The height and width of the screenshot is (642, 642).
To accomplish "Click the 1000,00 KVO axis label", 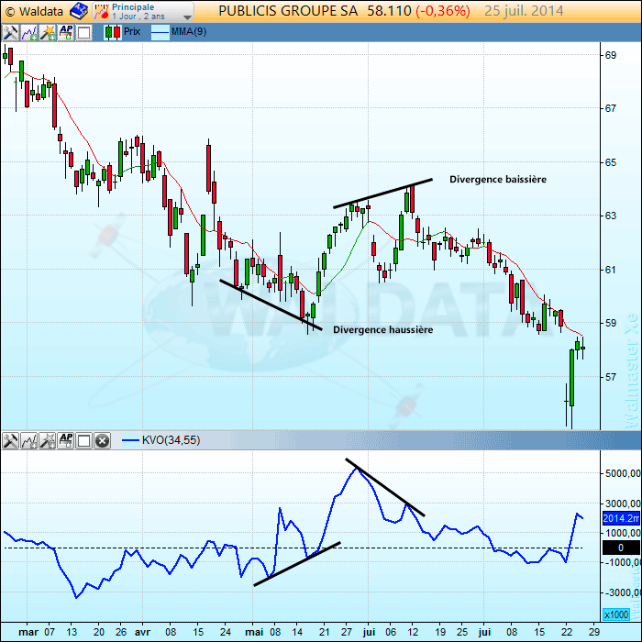I will [623, 533].
